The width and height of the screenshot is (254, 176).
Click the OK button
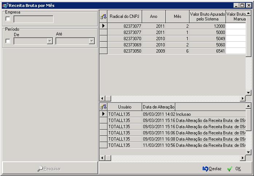coord(234,169)
